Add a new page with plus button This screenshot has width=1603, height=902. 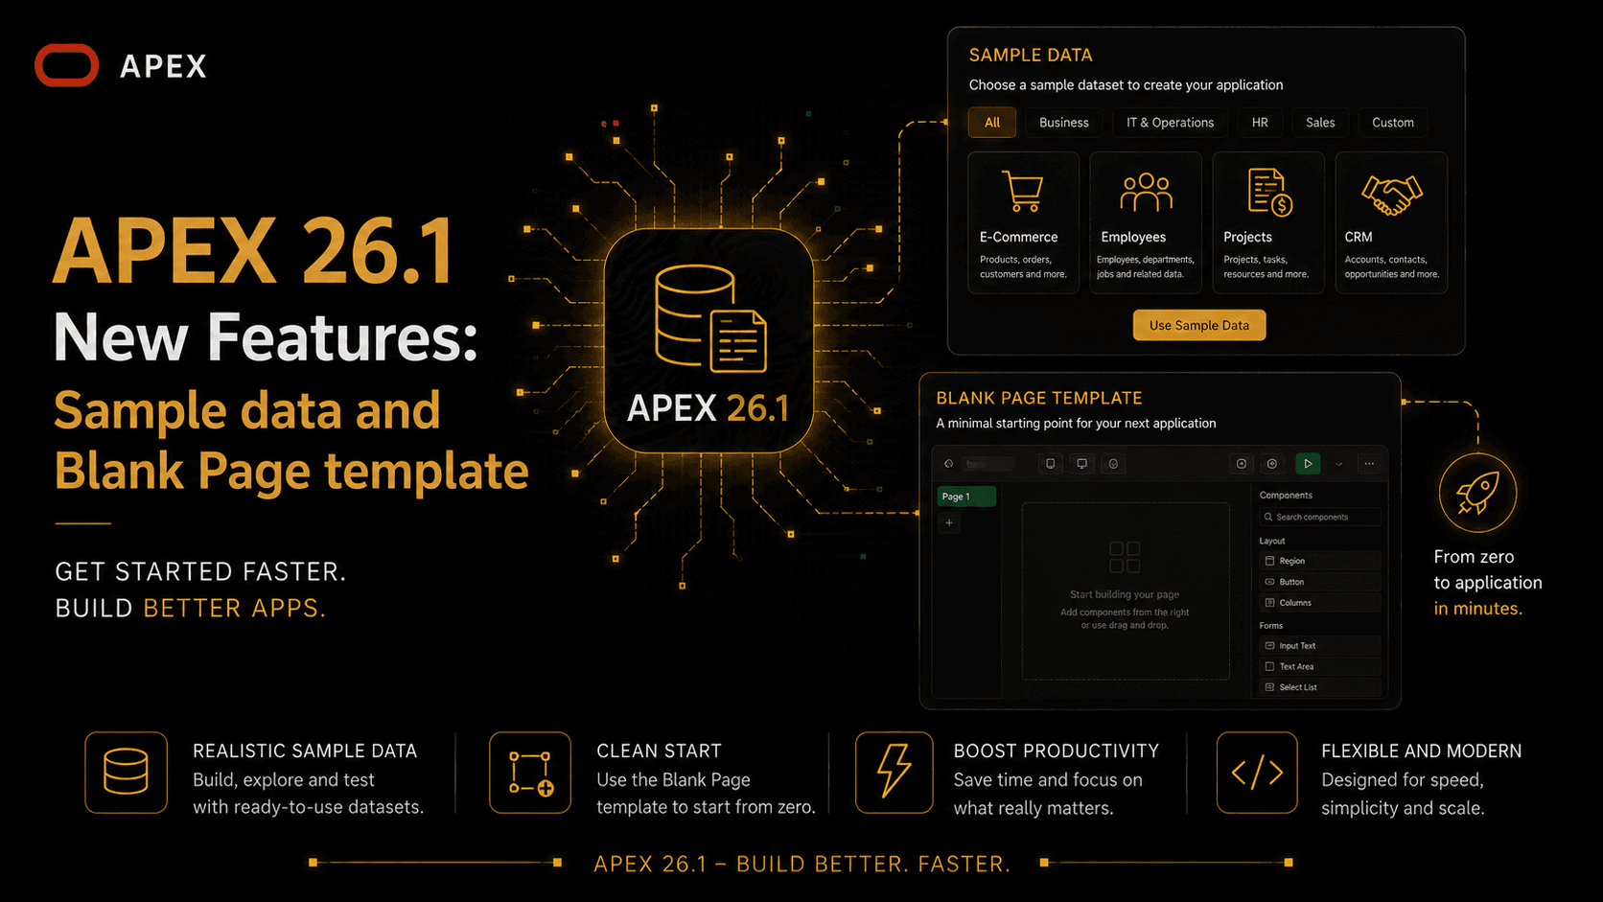[x=949, y=523]
